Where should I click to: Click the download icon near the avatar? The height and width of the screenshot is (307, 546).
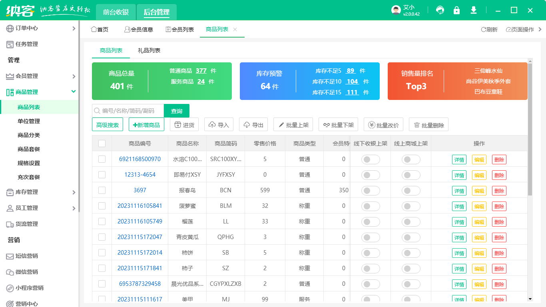pos(474,10)
